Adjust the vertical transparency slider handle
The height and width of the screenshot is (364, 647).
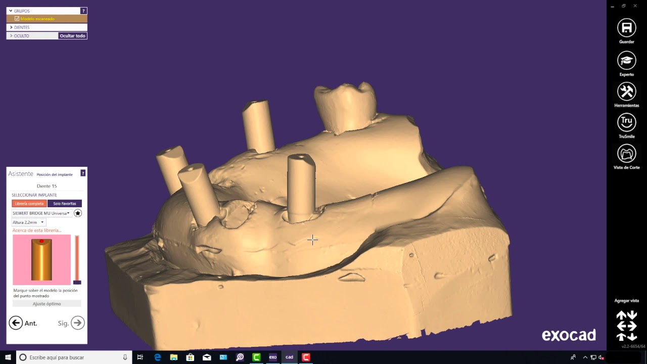click(x=77, y=282)
